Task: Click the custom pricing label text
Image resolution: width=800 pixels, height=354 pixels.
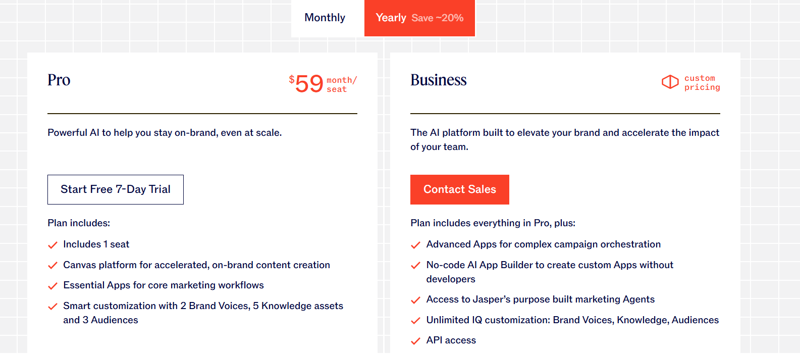Action: pyautogui.click(x=702, y=83)
